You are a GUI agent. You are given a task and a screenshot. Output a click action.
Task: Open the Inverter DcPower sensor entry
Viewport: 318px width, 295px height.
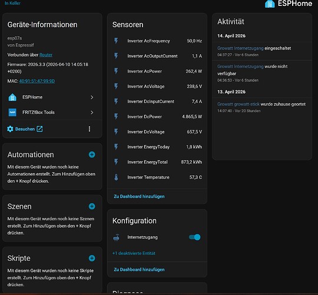coord(157,117)
